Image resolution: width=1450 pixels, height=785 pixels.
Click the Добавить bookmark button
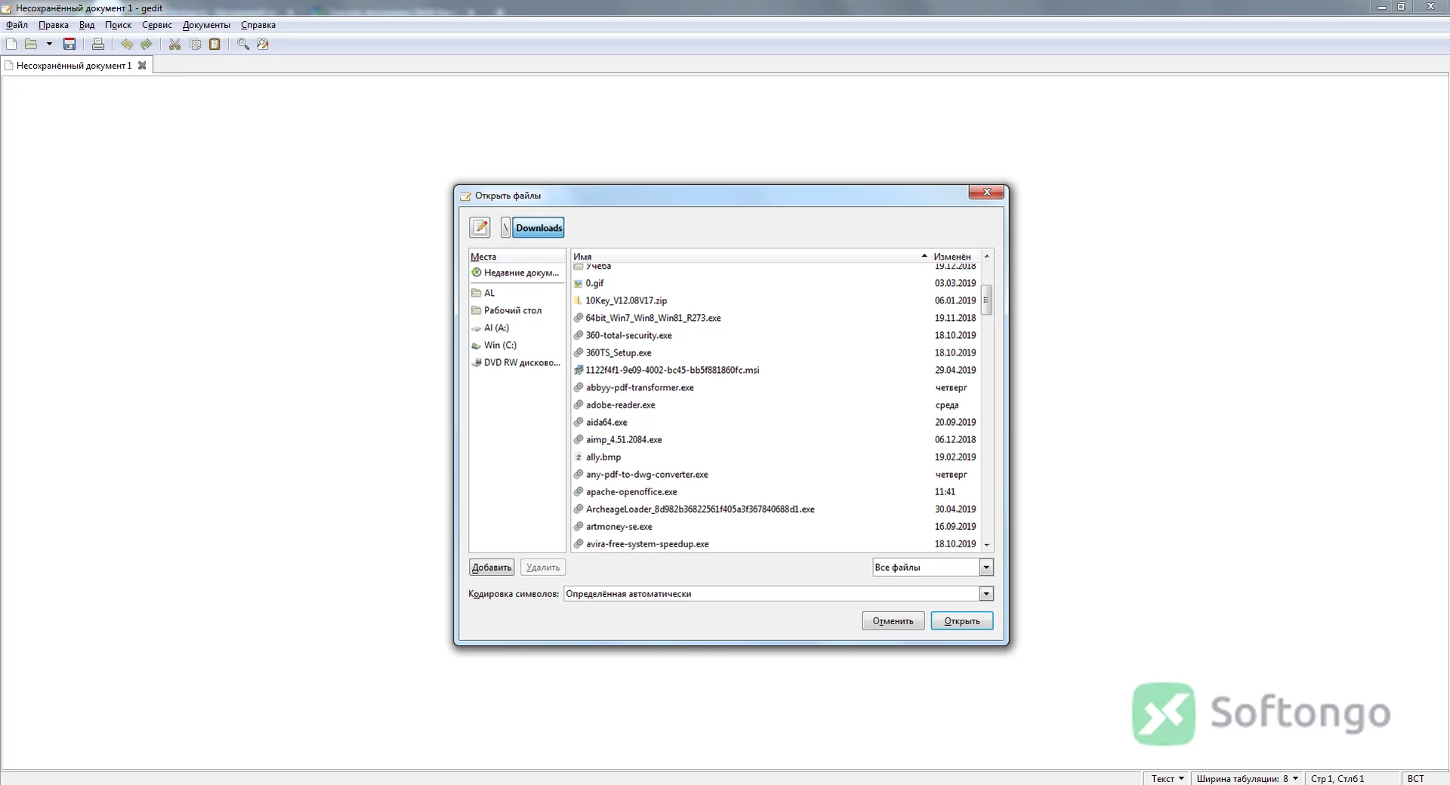click(x=492, y=567)
